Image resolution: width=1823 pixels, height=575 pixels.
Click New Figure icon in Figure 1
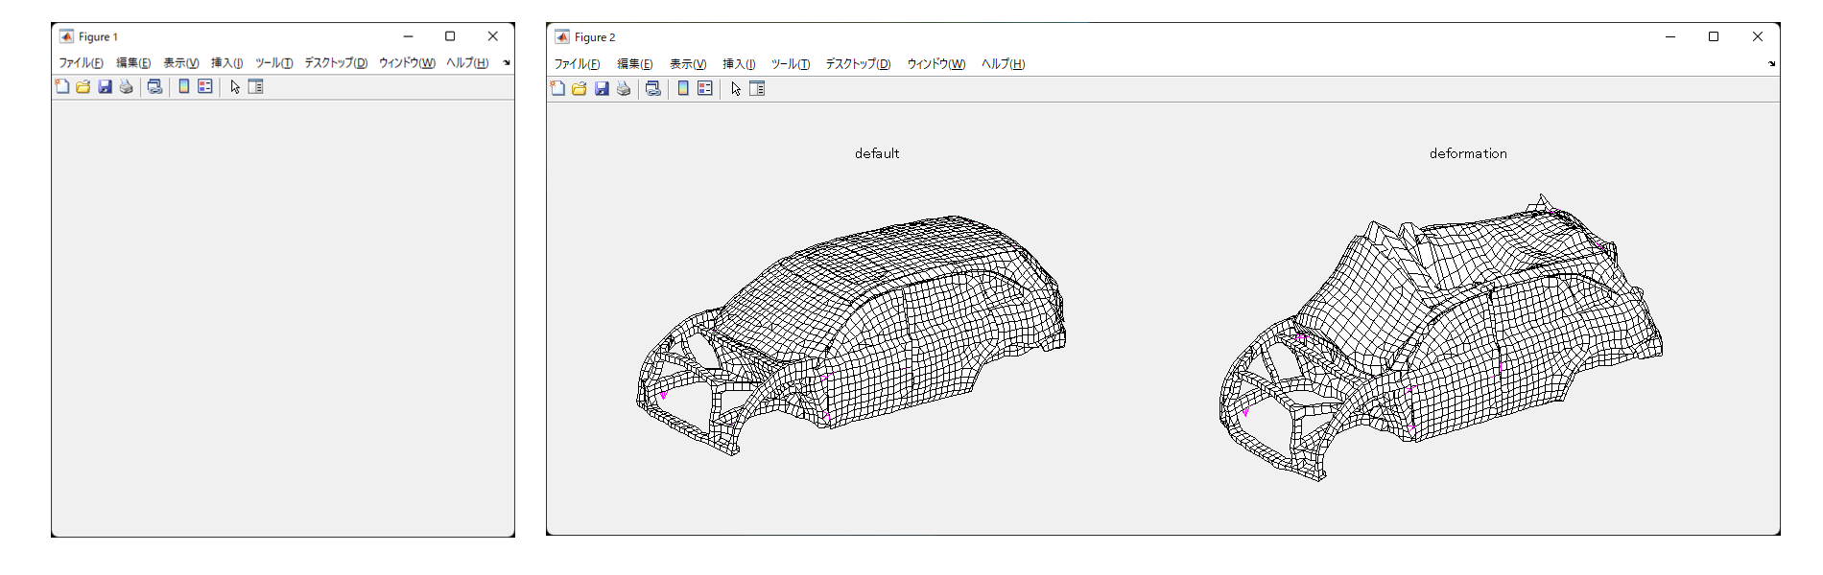click(x=62, y=86)
